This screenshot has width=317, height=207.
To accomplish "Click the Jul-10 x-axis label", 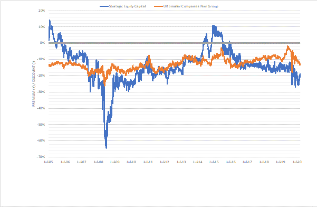I will pyautogui.click(x=131, y=162).
